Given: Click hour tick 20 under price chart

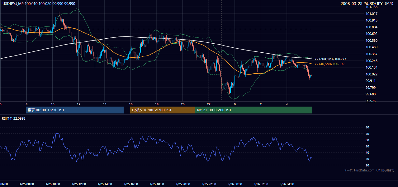Looking at the screenshot, I should click(x=183, y=104).
